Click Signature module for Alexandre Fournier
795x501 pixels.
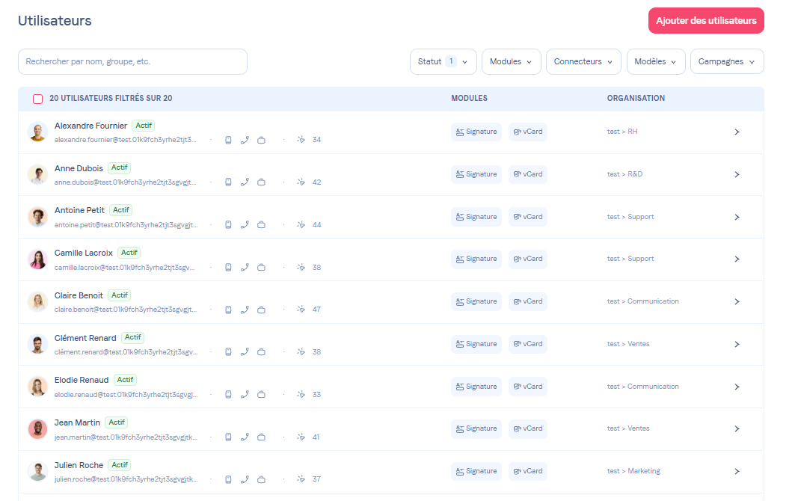[476, 132]
